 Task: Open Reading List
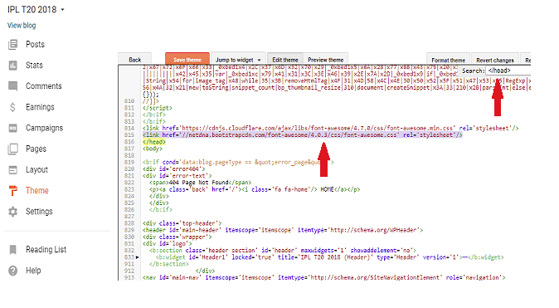pos(46,249)
